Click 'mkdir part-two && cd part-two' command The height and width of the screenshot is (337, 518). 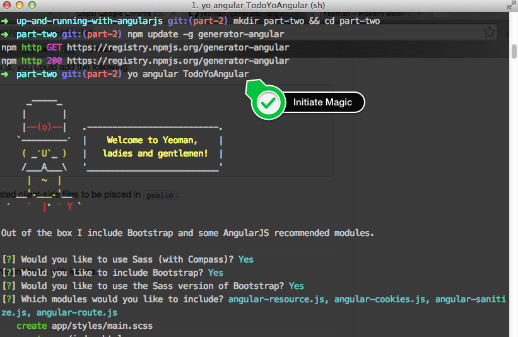[x=307, y=21]
